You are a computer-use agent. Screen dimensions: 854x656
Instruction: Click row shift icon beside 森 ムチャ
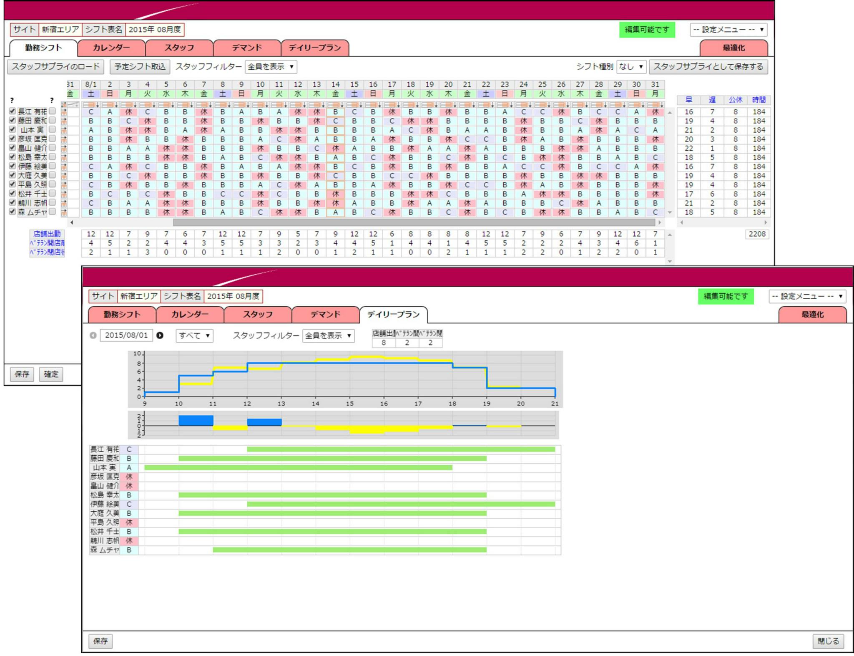[64, 212]
